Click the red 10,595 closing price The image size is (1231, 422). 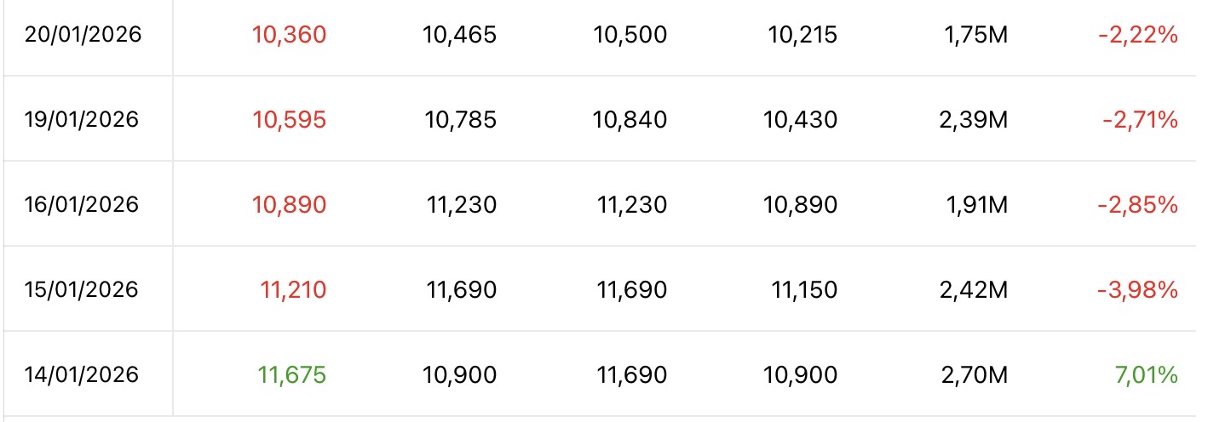pos(290,120)
